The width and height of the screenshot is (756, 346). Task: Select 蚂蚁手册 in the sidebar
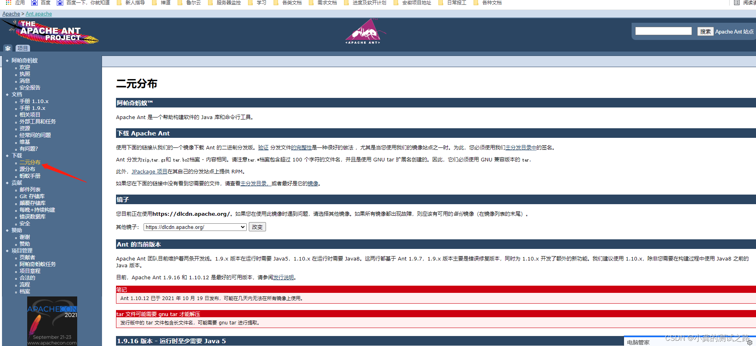[x=30, y=176]
